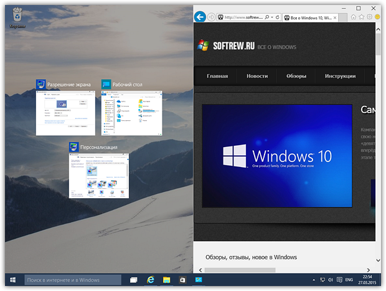Click the 'Обзоры, отзывы, новое в Windows' heading
The width and height of the screenshot is (386, 291).
click(251, 257)
